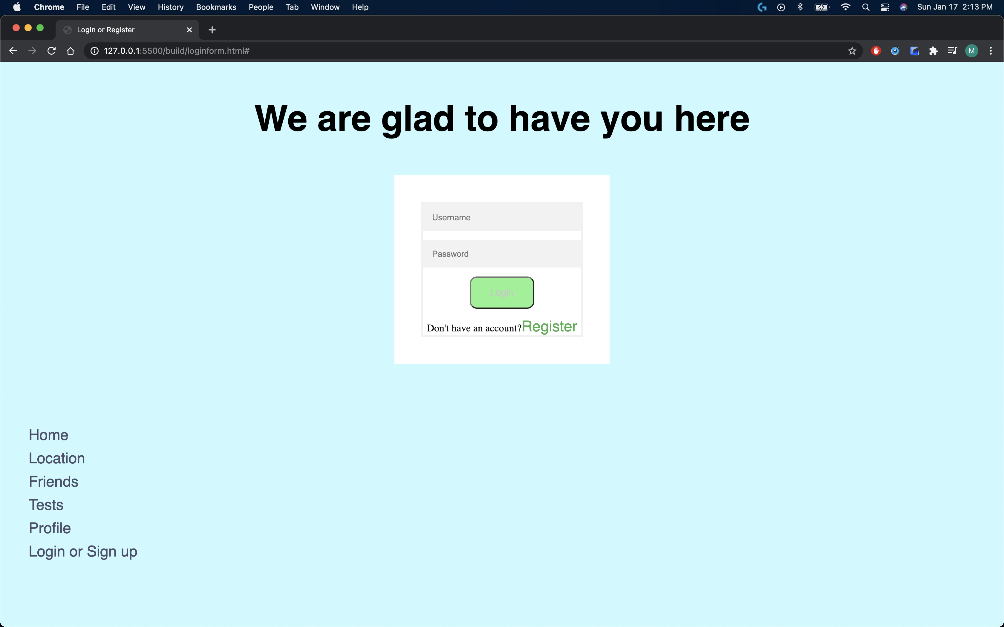Open the History menu
Viewport: 1004px width, 627px height.
(171, 7)
